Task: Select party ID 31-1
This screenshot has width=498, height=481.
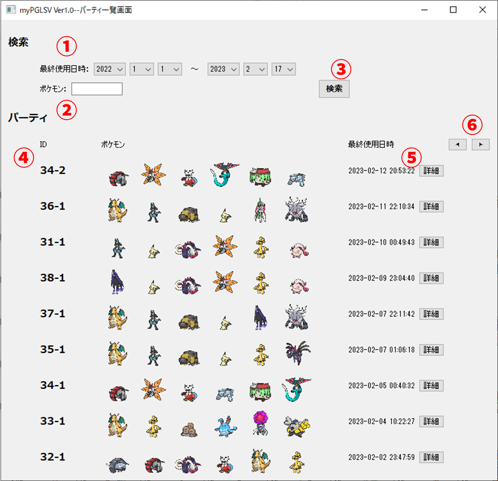Action: tap(53, 242)
